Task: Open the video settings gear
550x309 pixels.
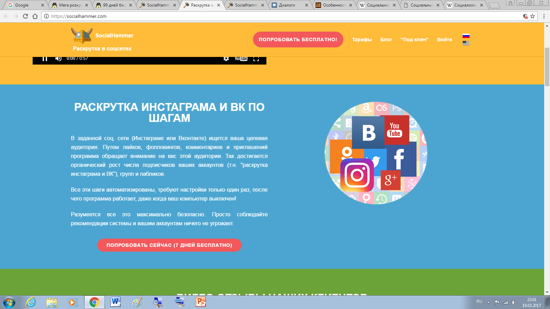Action: click(226, 59)
